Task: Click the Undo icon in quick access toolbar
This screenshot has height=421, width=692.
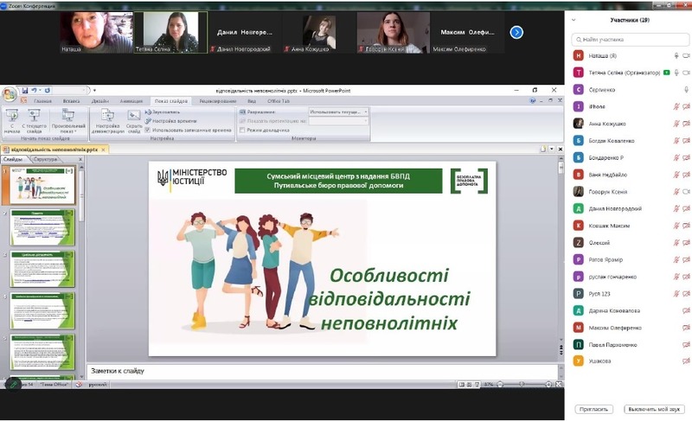Action: [x=35, y=90]
